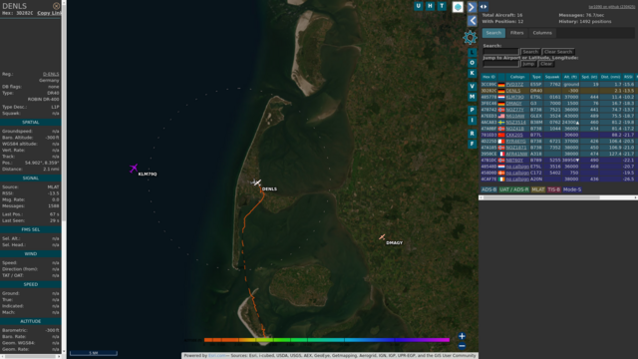Open the tar1090 on github link
638x359 pixels.
pyautogui.click(x=611, y=7)
